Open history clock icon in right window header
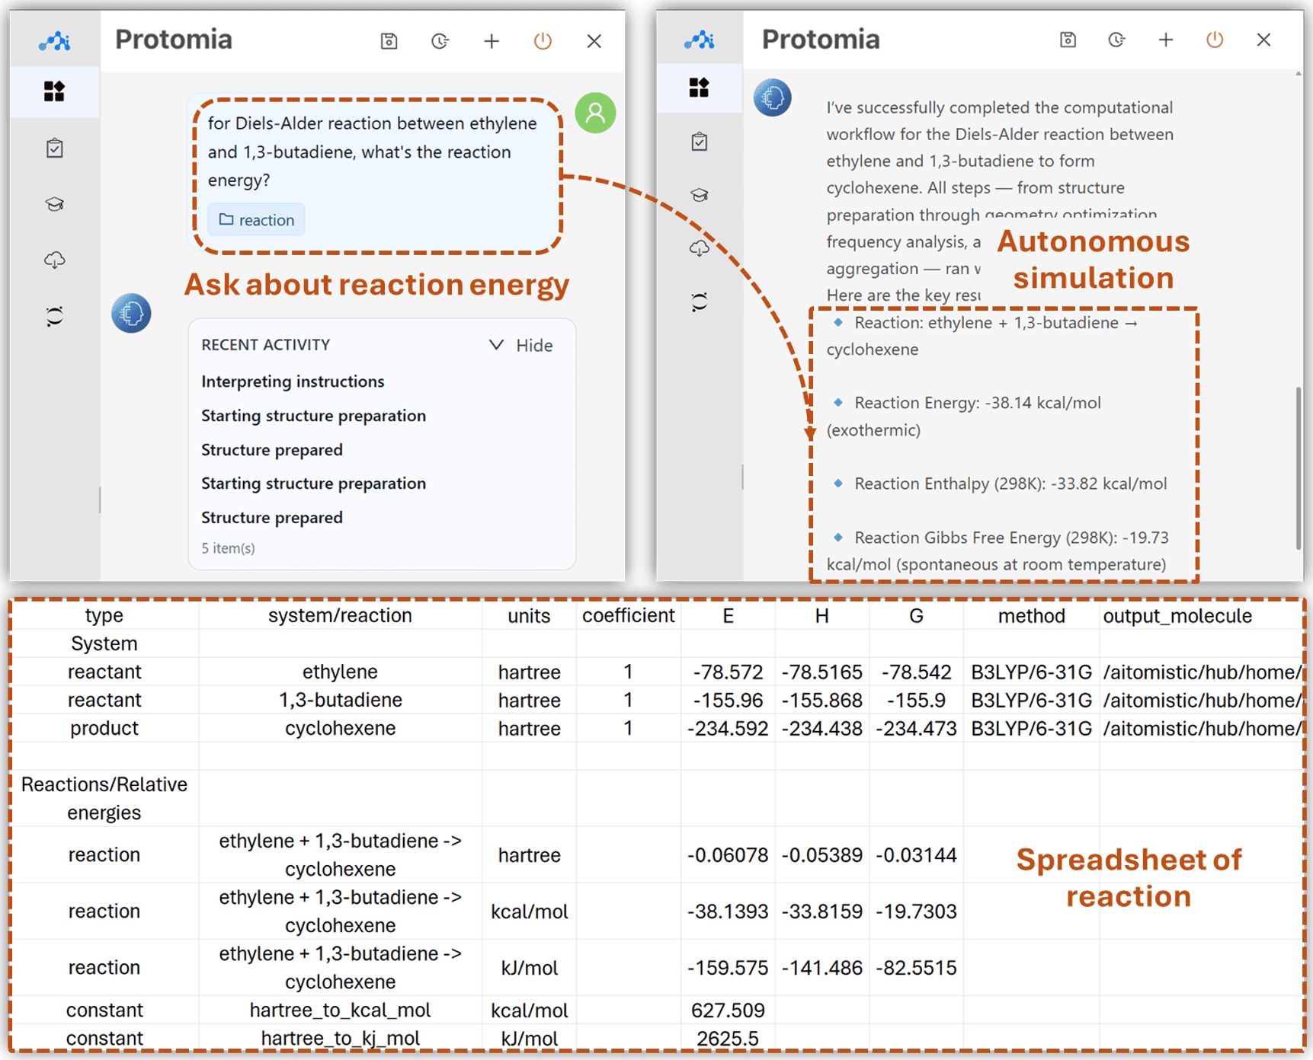Viewport: 1313px width, 1060px height. click(x=1116, y=40)
